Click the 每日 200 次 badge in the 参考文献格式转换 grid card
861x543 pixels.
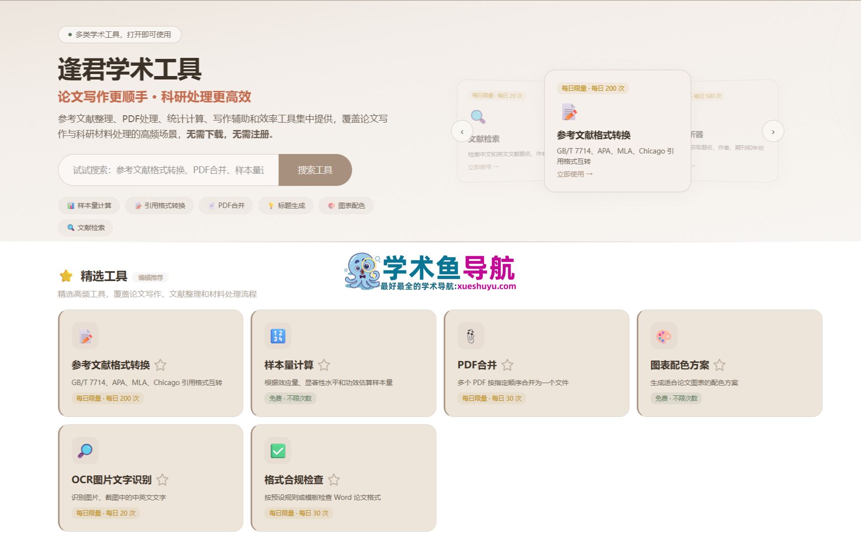click(x=108, y=398)
